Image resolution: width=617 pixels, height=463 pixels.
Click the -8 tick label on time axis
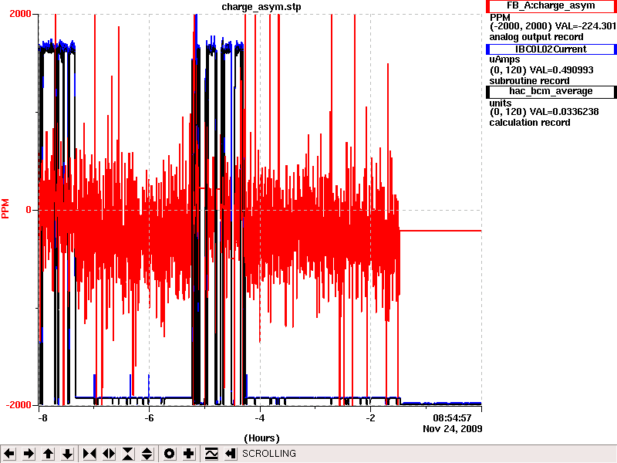coord(42,418)
